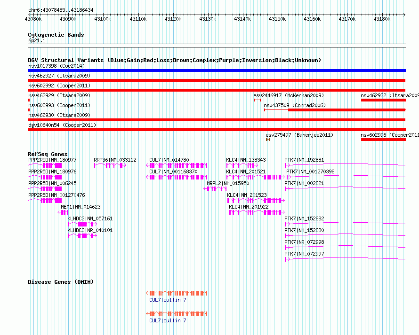Open the Disease Genes (OMIM) track title
Image resolution: width=419 pixels, height=335 pixels.
[x=61, y=282]
